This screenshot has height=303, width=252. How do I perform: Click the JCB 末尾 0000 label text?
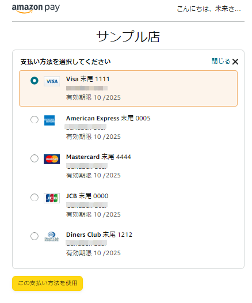pos(87,196)
